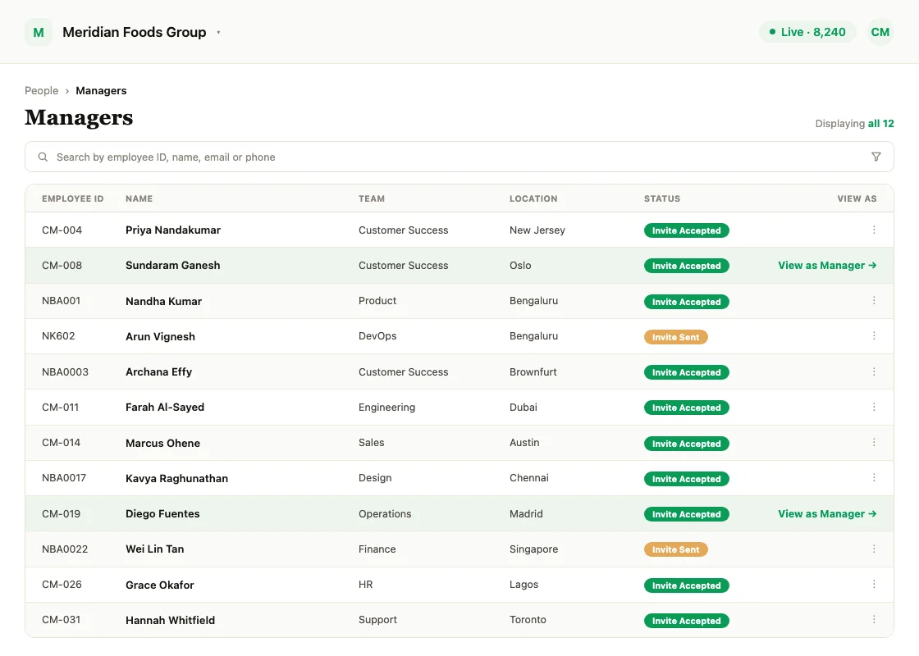Open the CM user avatar menu

tap(880, 32)
